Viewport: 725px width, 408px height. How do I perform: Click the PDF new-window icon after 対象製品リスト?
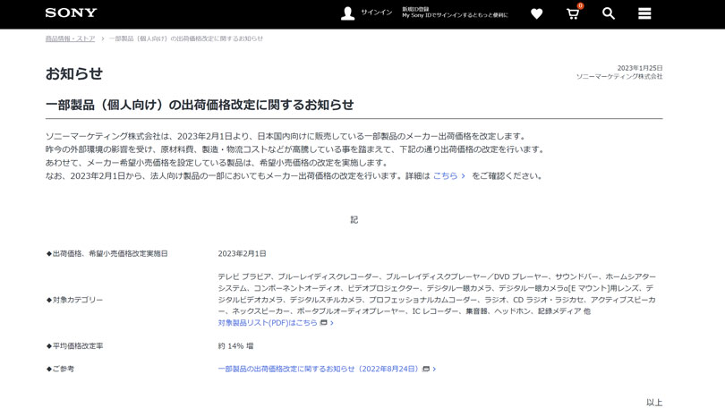point(324,322)
